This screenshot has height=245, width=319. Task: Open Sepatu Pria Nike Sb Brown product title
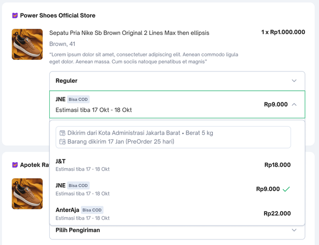coord(129,33)
